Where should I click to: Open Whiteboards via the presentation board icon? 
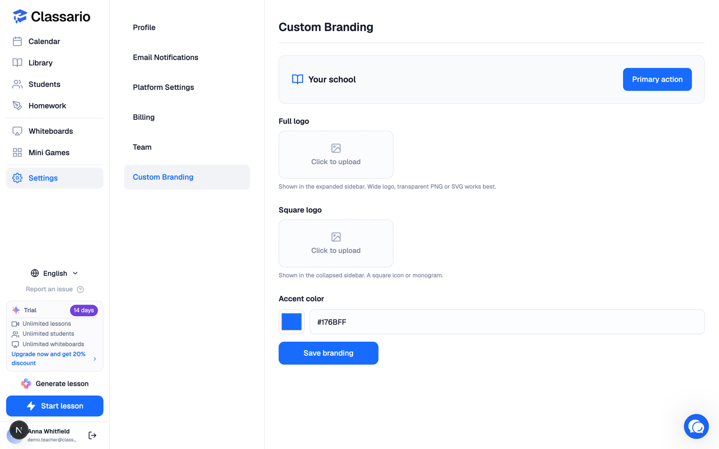click(17, 131)
